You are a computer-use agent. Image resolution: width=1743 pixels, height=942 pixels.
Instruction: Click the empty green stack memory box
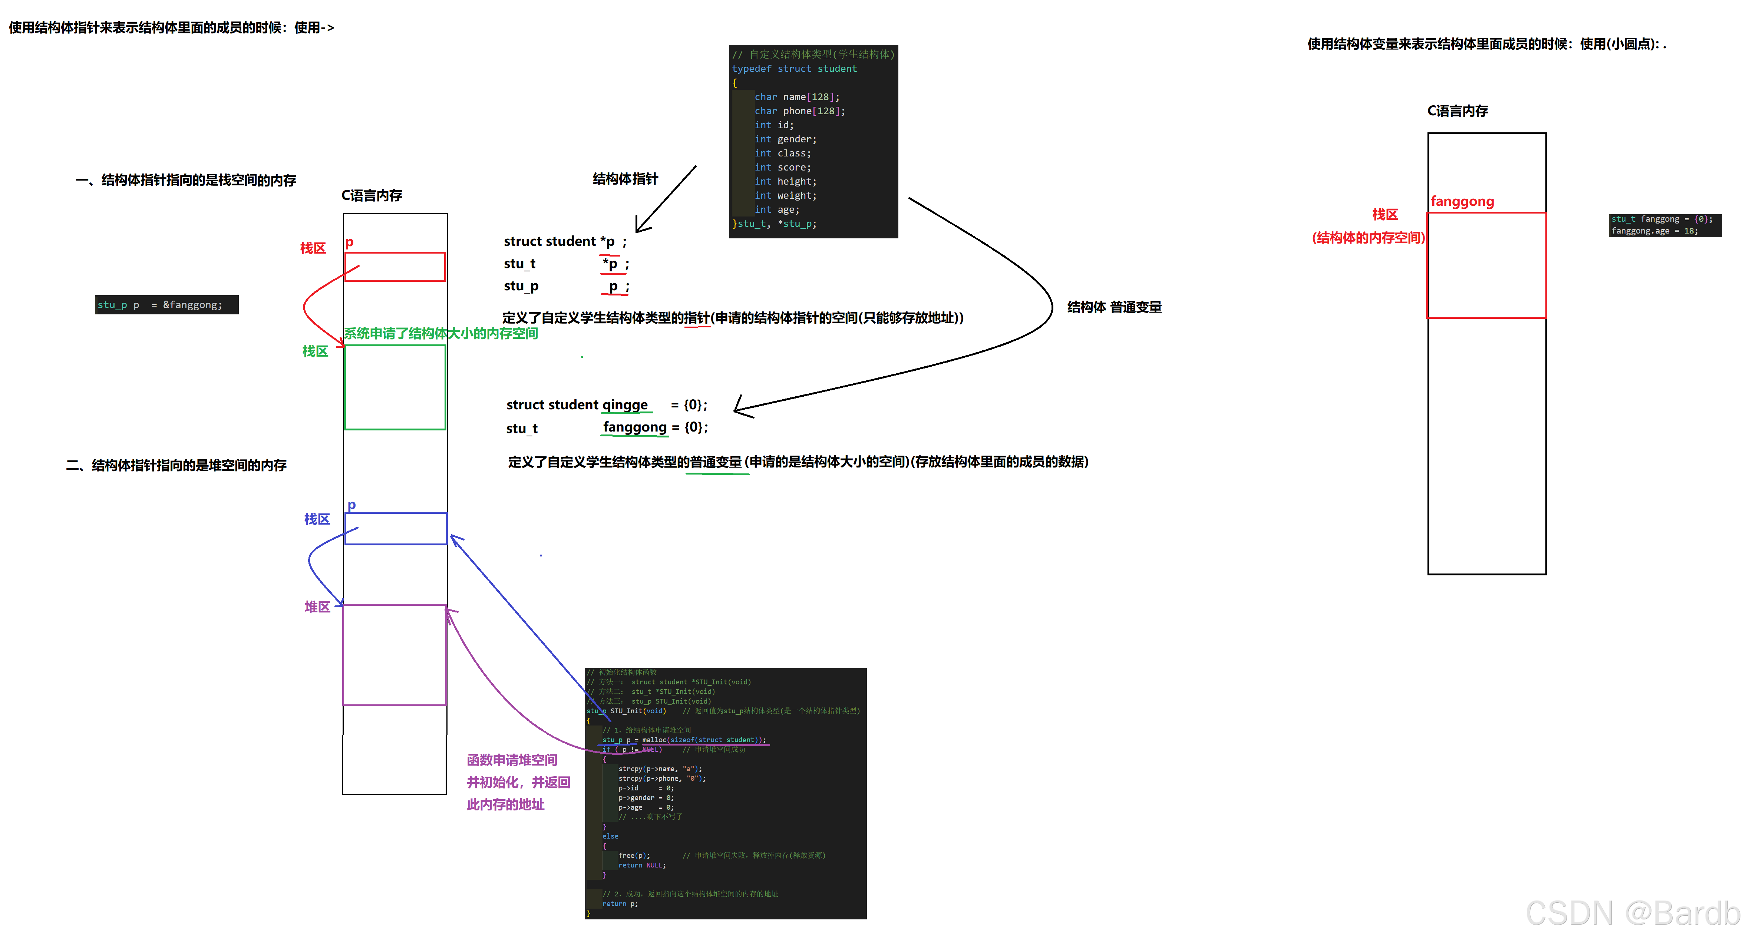[395, 387]
